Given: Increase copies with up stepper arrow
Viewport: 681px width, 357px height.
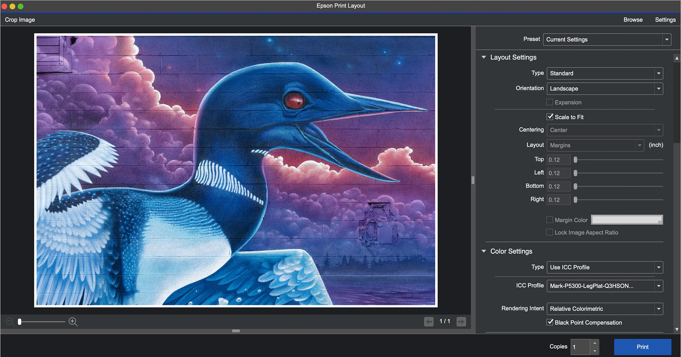Looking at the screenshot, I should point(595,343).
